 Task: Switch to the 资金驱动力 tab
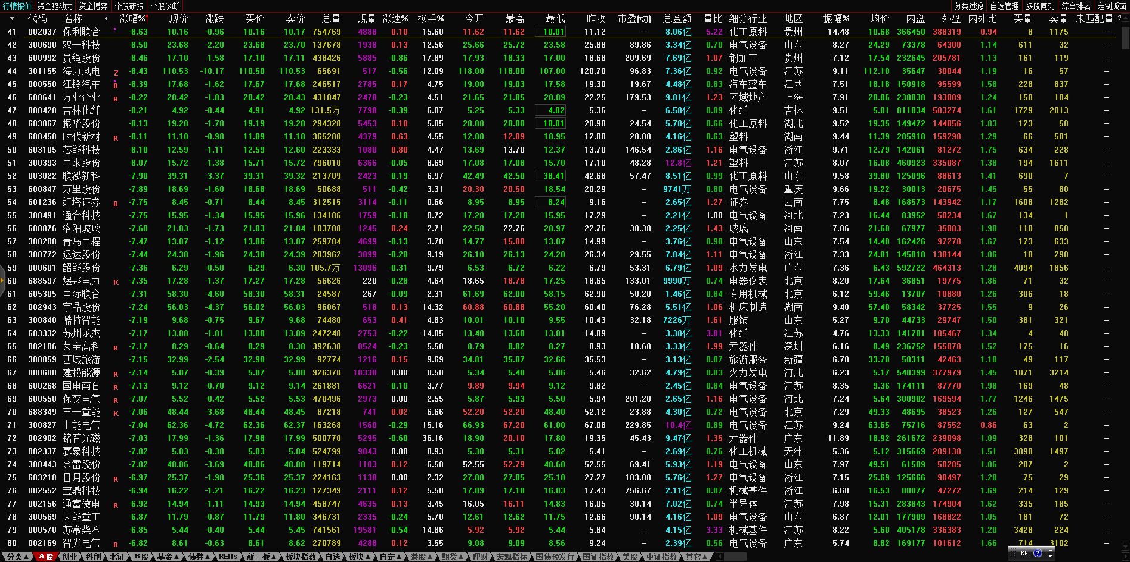(55, 6)
